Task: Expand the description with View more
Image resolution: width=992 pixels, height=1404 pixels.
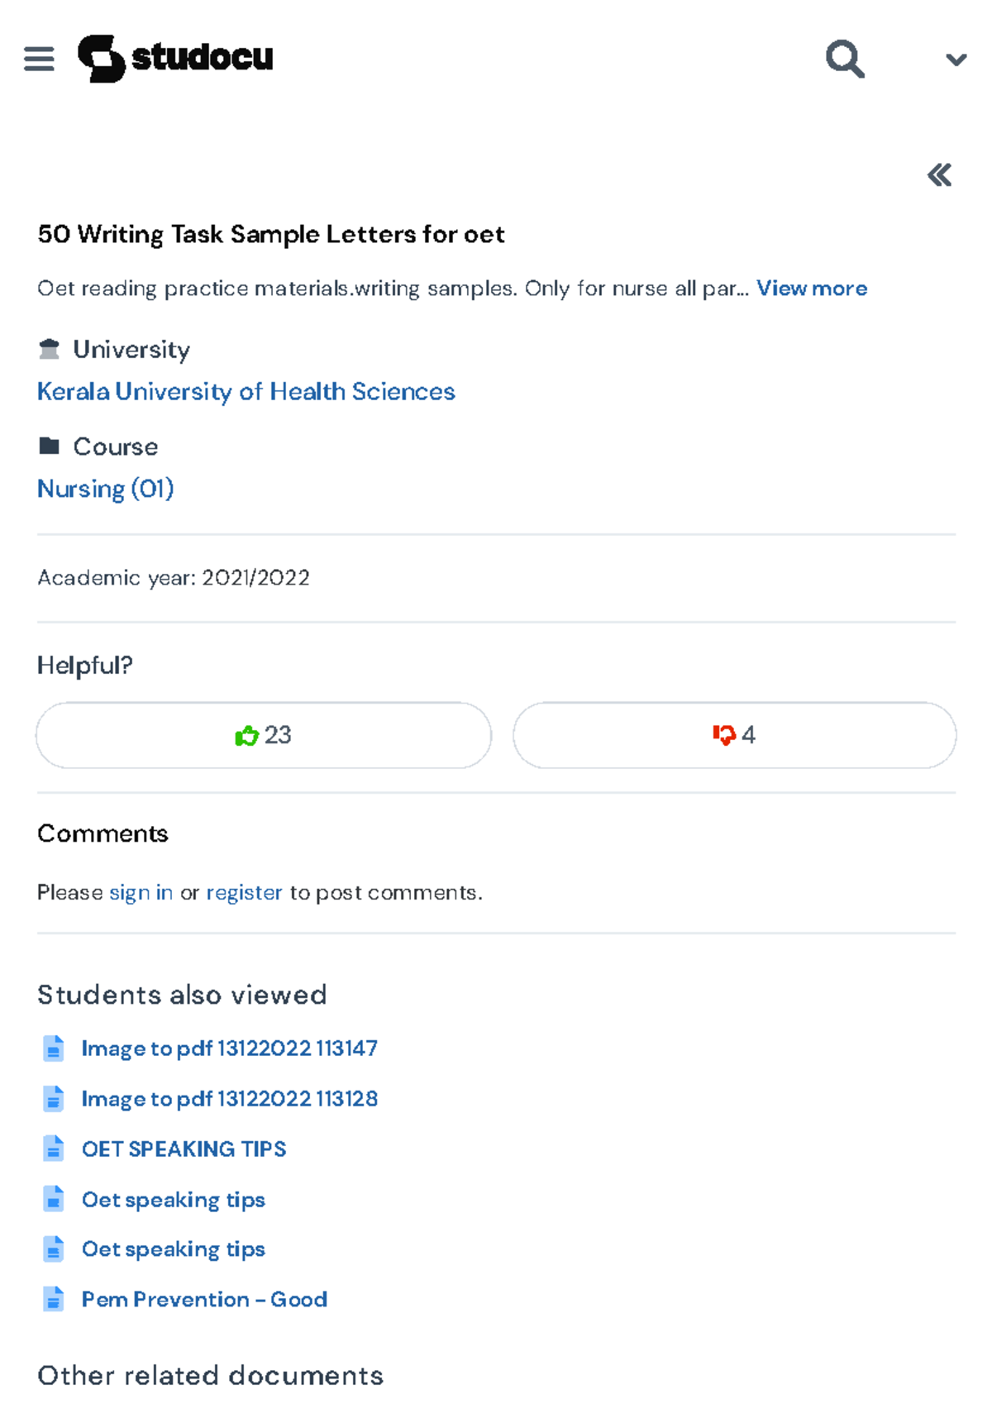Action: coord(813,288)
